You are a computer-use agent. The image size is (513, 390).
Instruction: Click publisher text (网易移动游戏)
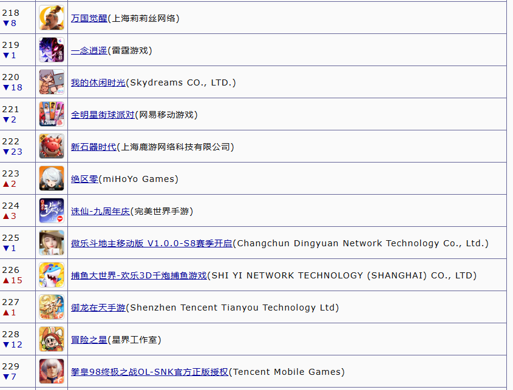166,115
